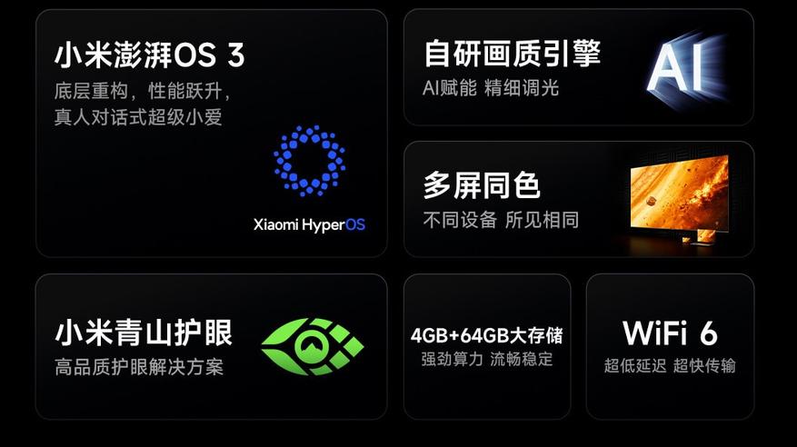This screenshot has height=447, width=797.
Task: Click the 真人对话式超级小爱 text line
Action: pyautogui.click(x=138, y=117)
